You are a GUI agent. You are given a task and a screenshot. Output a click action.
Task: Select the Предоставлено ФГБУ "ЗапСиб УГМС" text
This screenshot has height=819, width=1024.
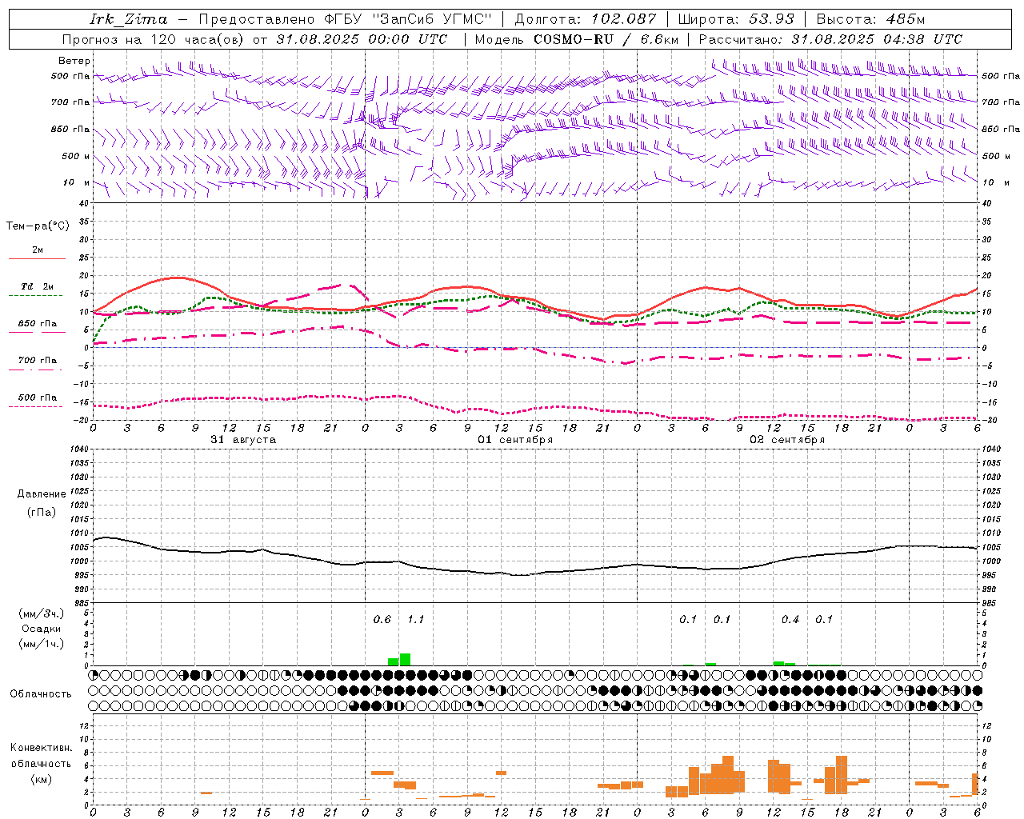coord(345,19)
